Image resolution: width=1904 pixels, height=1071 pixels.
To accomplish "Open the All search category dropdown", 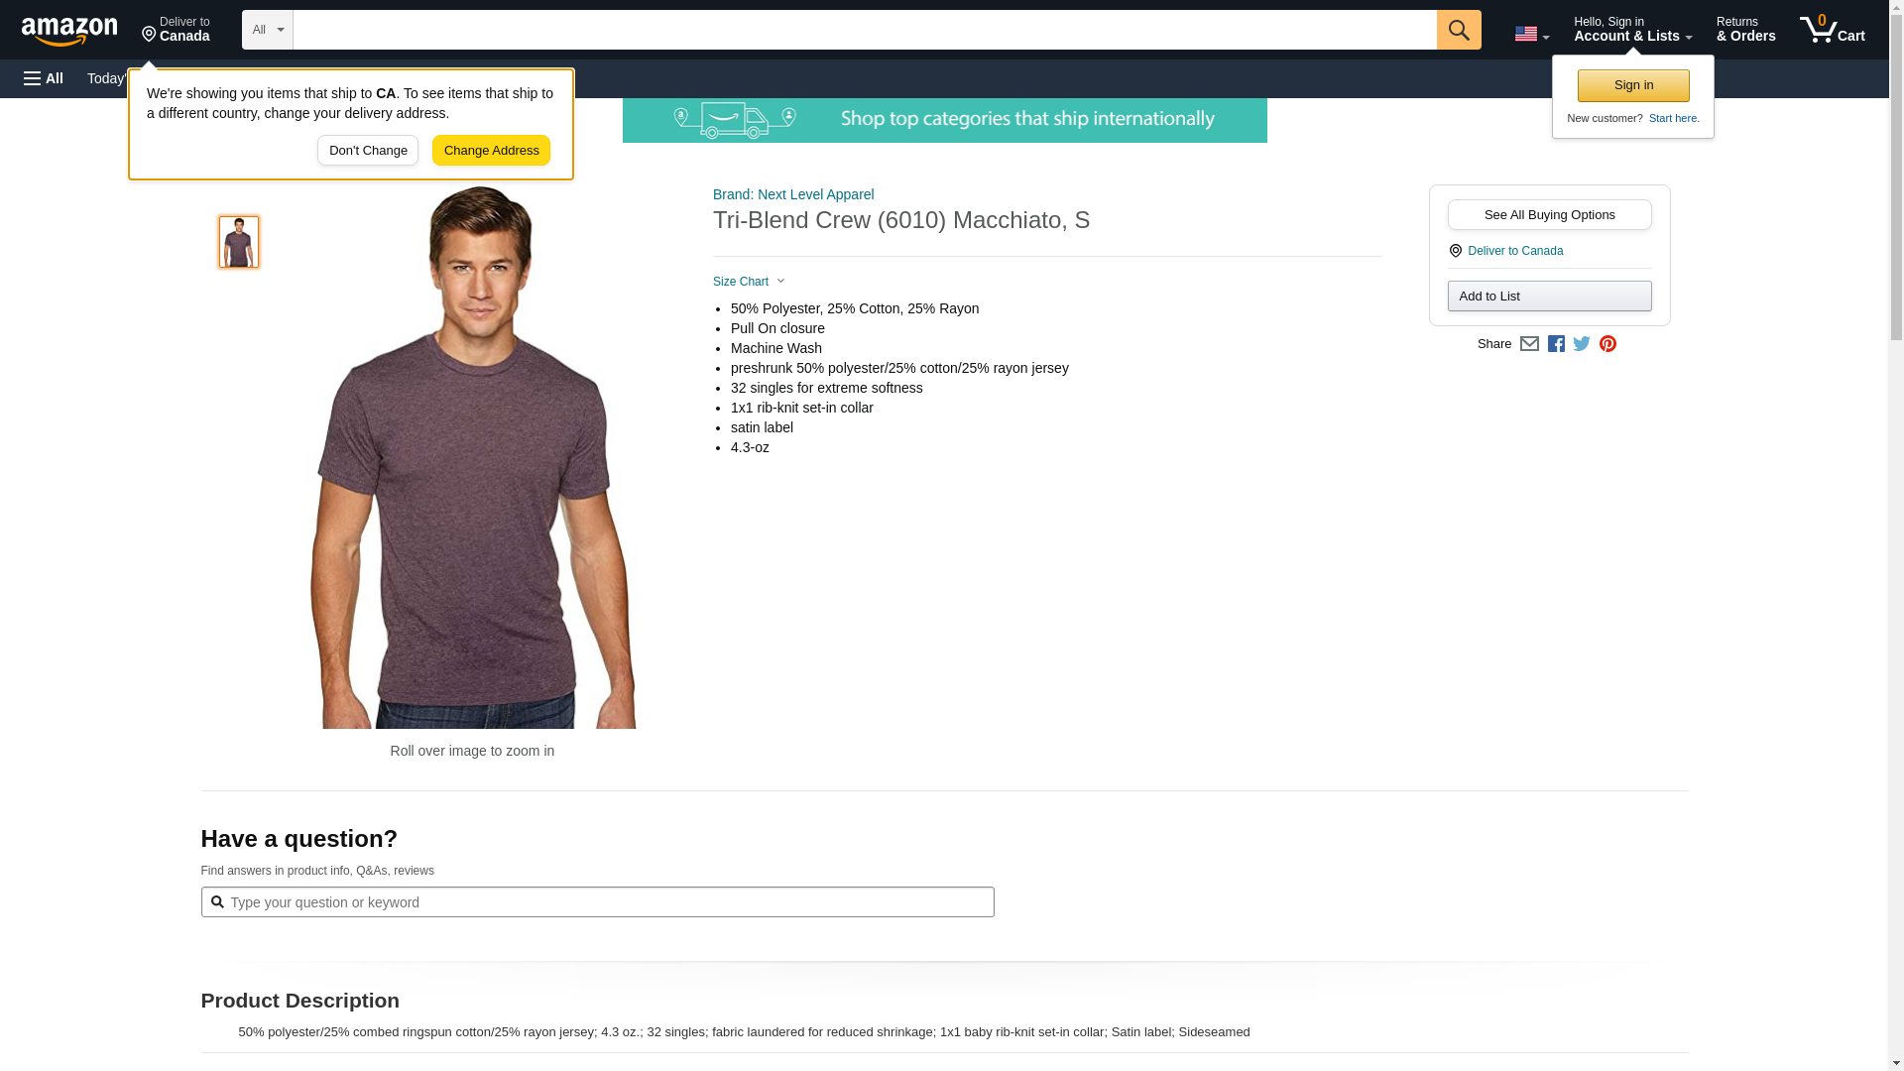I will [267, 30].
